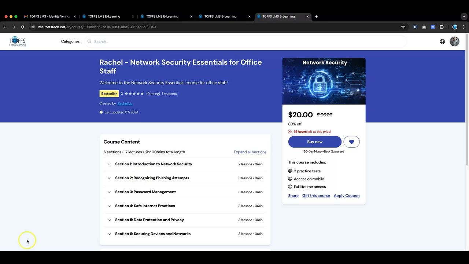The image size is (469, 264).
Task: Reload the page in the browser
Action: pyautogui.click(x=22, y=27)
